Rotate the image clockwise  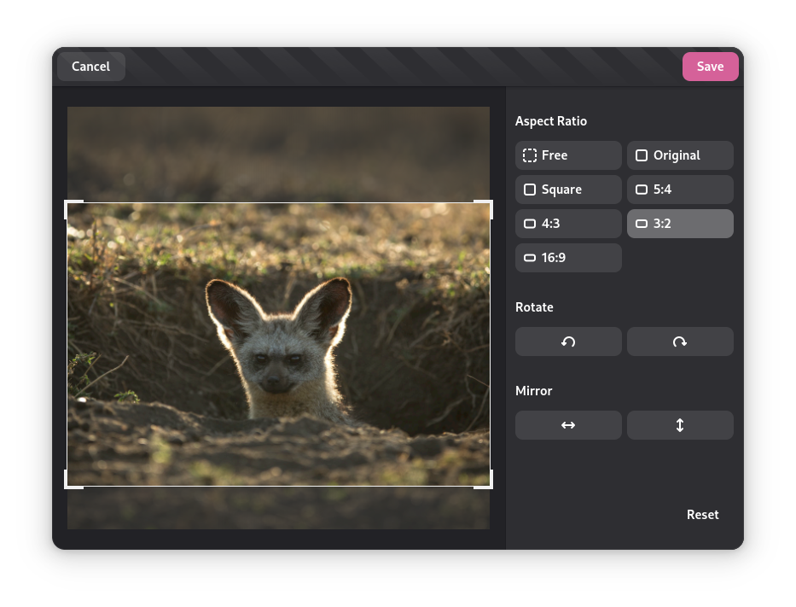point(680,341)
